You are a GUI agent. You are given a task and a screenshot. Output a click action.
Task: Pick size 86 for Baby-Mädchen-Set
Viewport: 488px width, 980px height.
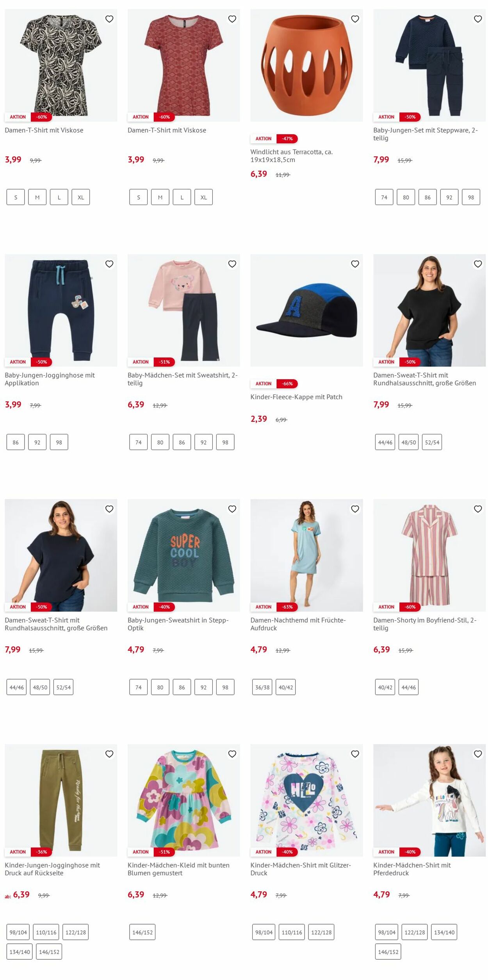[x=182, y=442]
